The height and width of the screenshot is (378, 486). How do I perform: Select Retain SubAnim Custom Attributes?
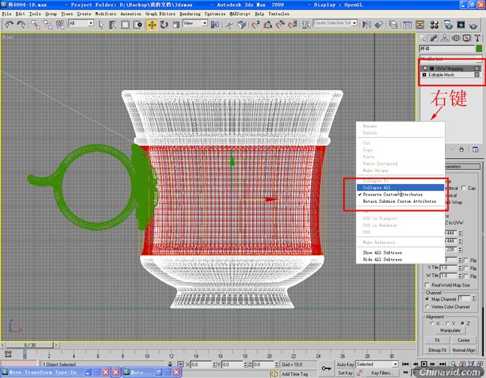pos(400,201)
